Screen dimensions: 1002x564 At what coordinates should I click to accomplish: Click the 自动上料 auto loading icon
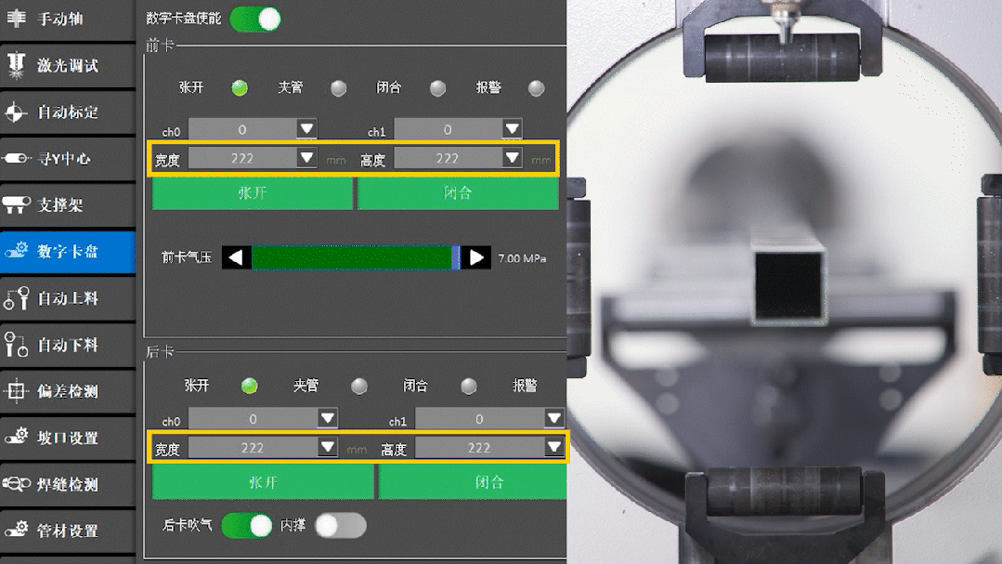pyautogui.click(x=17, y=298)
